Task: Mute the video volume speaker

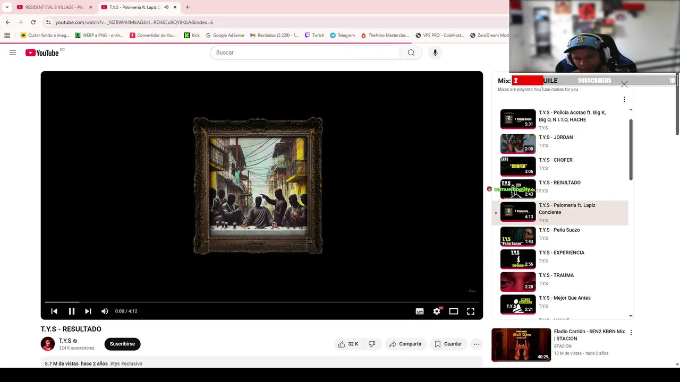Action: coord(105,311)
